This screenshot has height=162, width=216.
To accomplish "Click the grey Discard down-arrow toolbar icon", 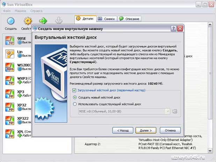I will (x=59, y=21).
